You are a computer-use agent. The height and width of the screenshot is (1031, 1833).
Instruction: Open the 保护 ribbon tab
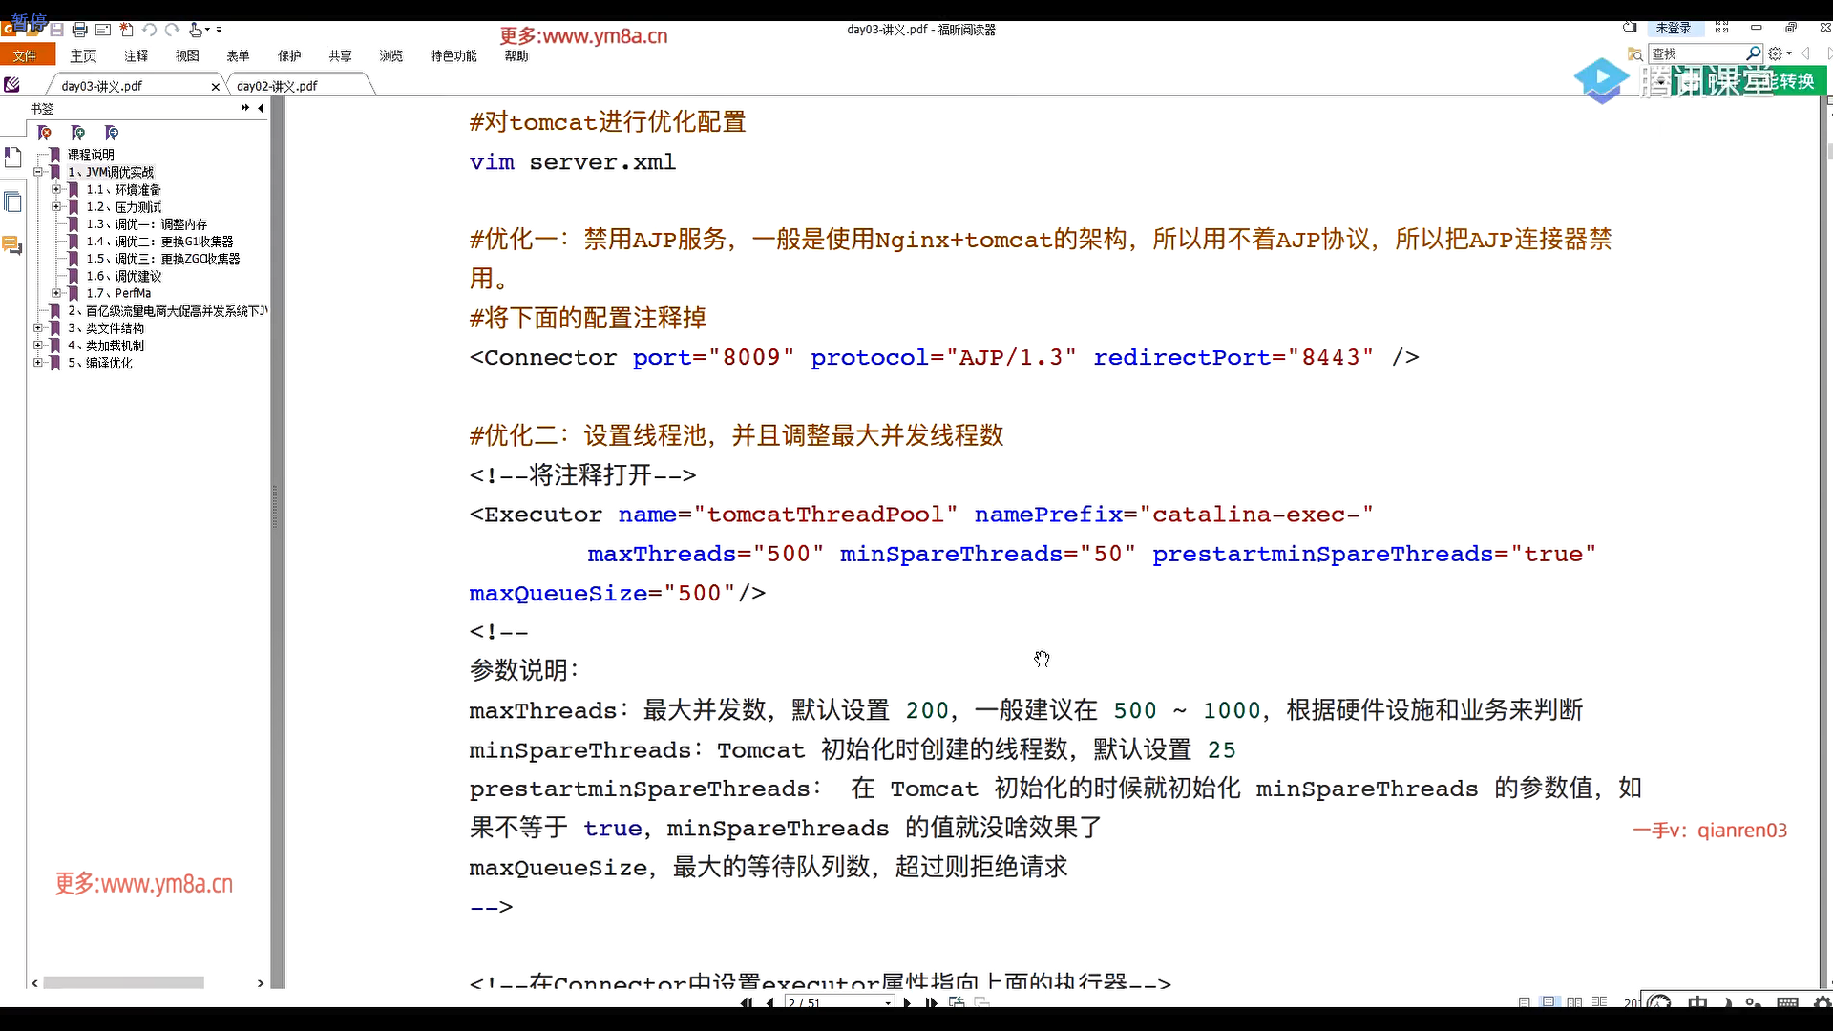point(288,56)
